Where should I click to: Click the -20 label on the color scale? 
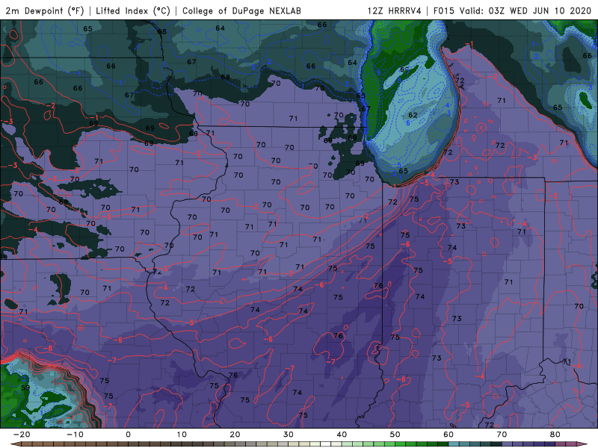(x=22, y=435)
